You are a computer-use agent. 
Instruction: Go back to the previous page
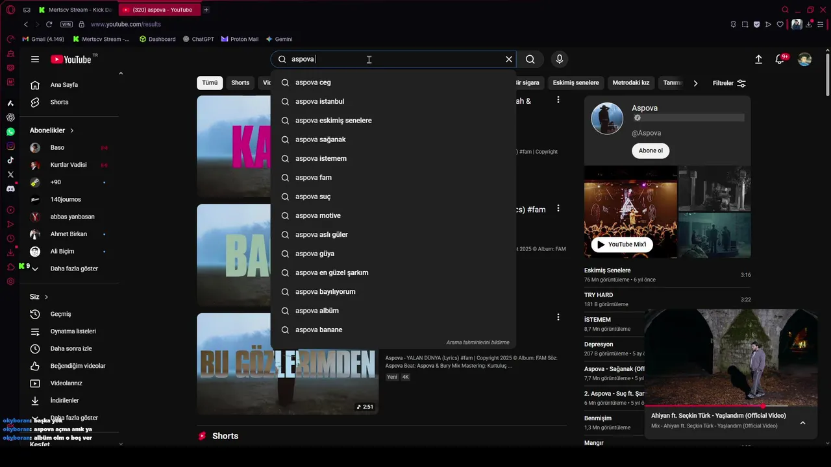pyautogui.click(x=26, y=24)
